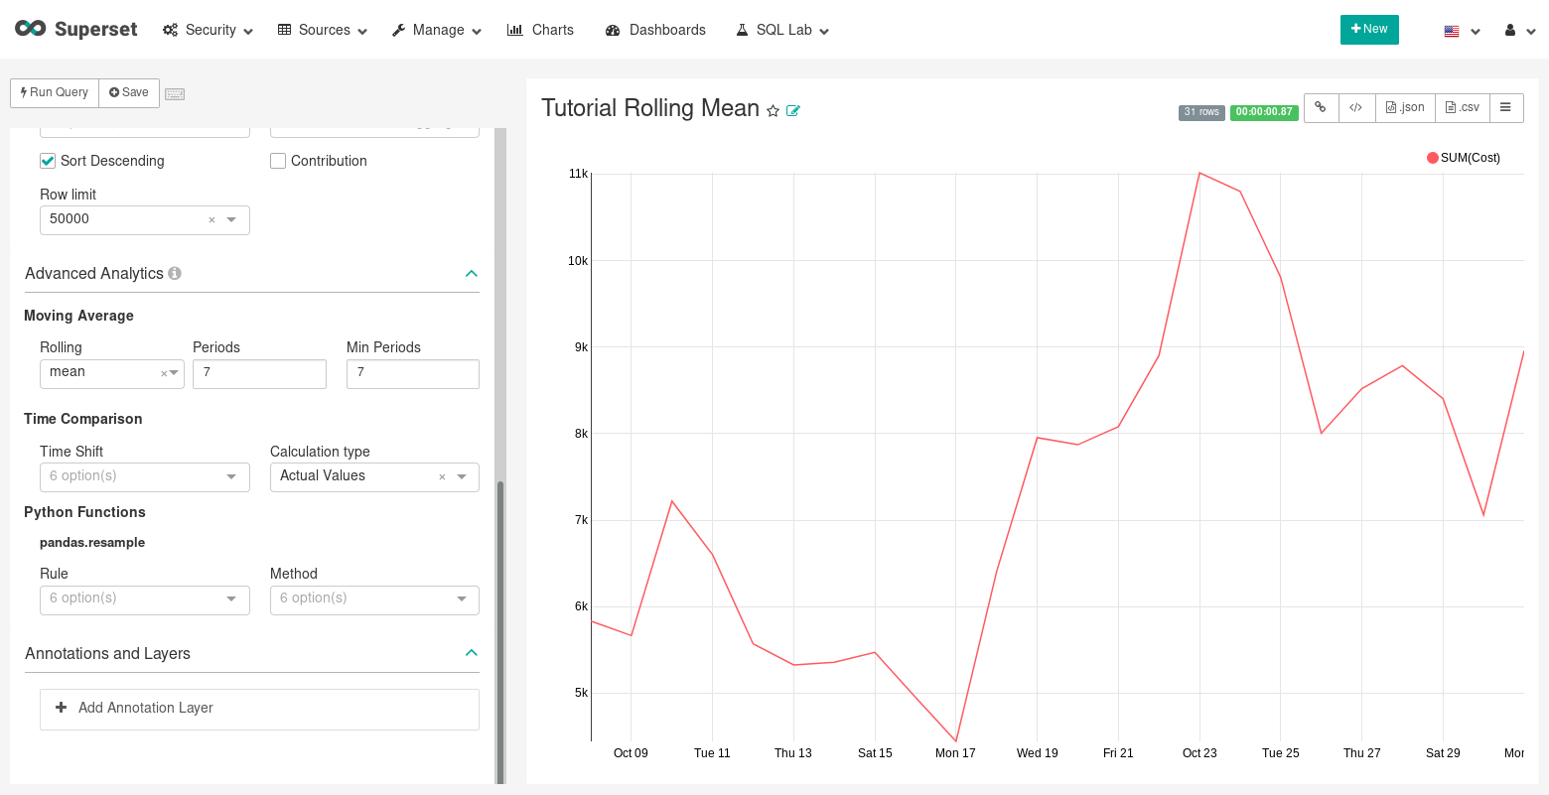Click the Periods input field
The image size is (1549, 795).
[259, 373]
